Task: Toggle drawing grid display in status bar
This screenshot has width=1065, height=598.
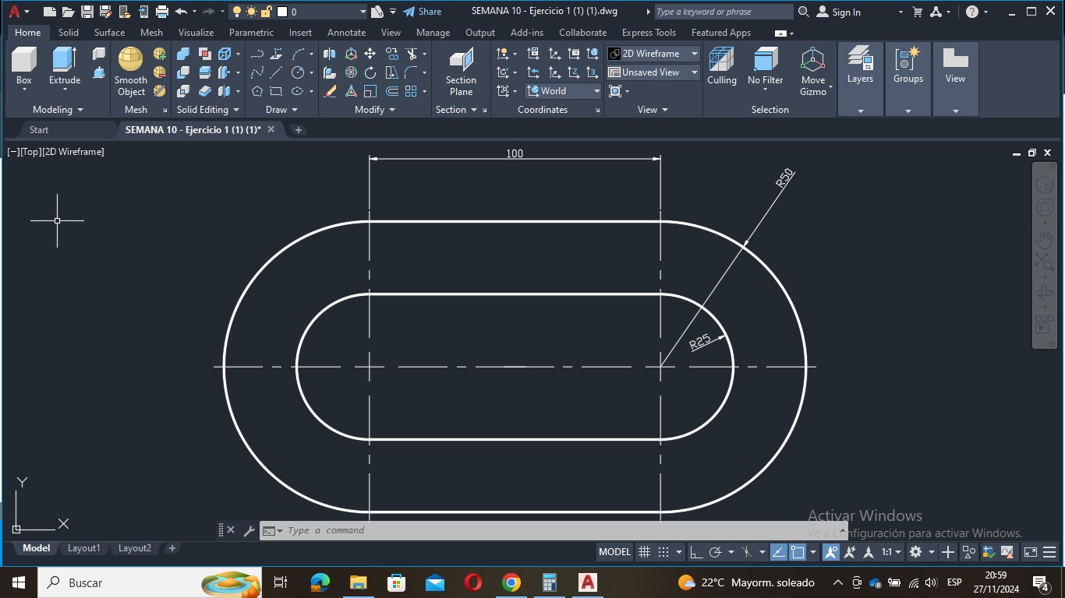Action: pyautogui.click(x=644, y=552)
